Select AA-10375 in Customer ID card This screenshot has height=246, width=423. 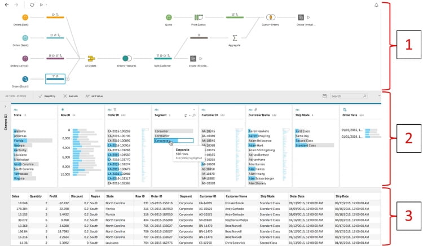click(208, 131)
